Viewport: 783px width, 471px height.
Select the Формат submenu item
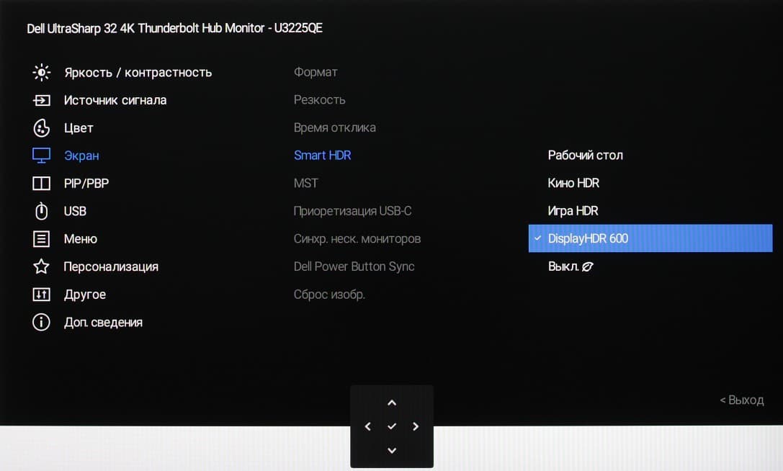316,72
